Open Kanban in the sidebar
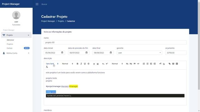 [x=10, y=48]
